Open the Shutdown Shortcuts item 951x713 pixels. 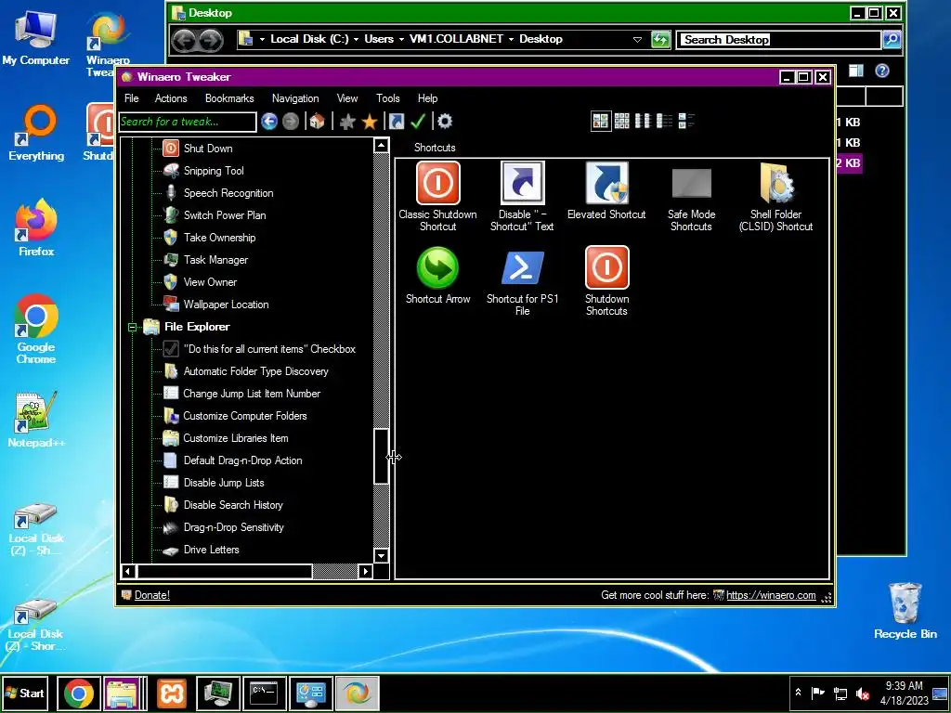(x=606, y=281)
